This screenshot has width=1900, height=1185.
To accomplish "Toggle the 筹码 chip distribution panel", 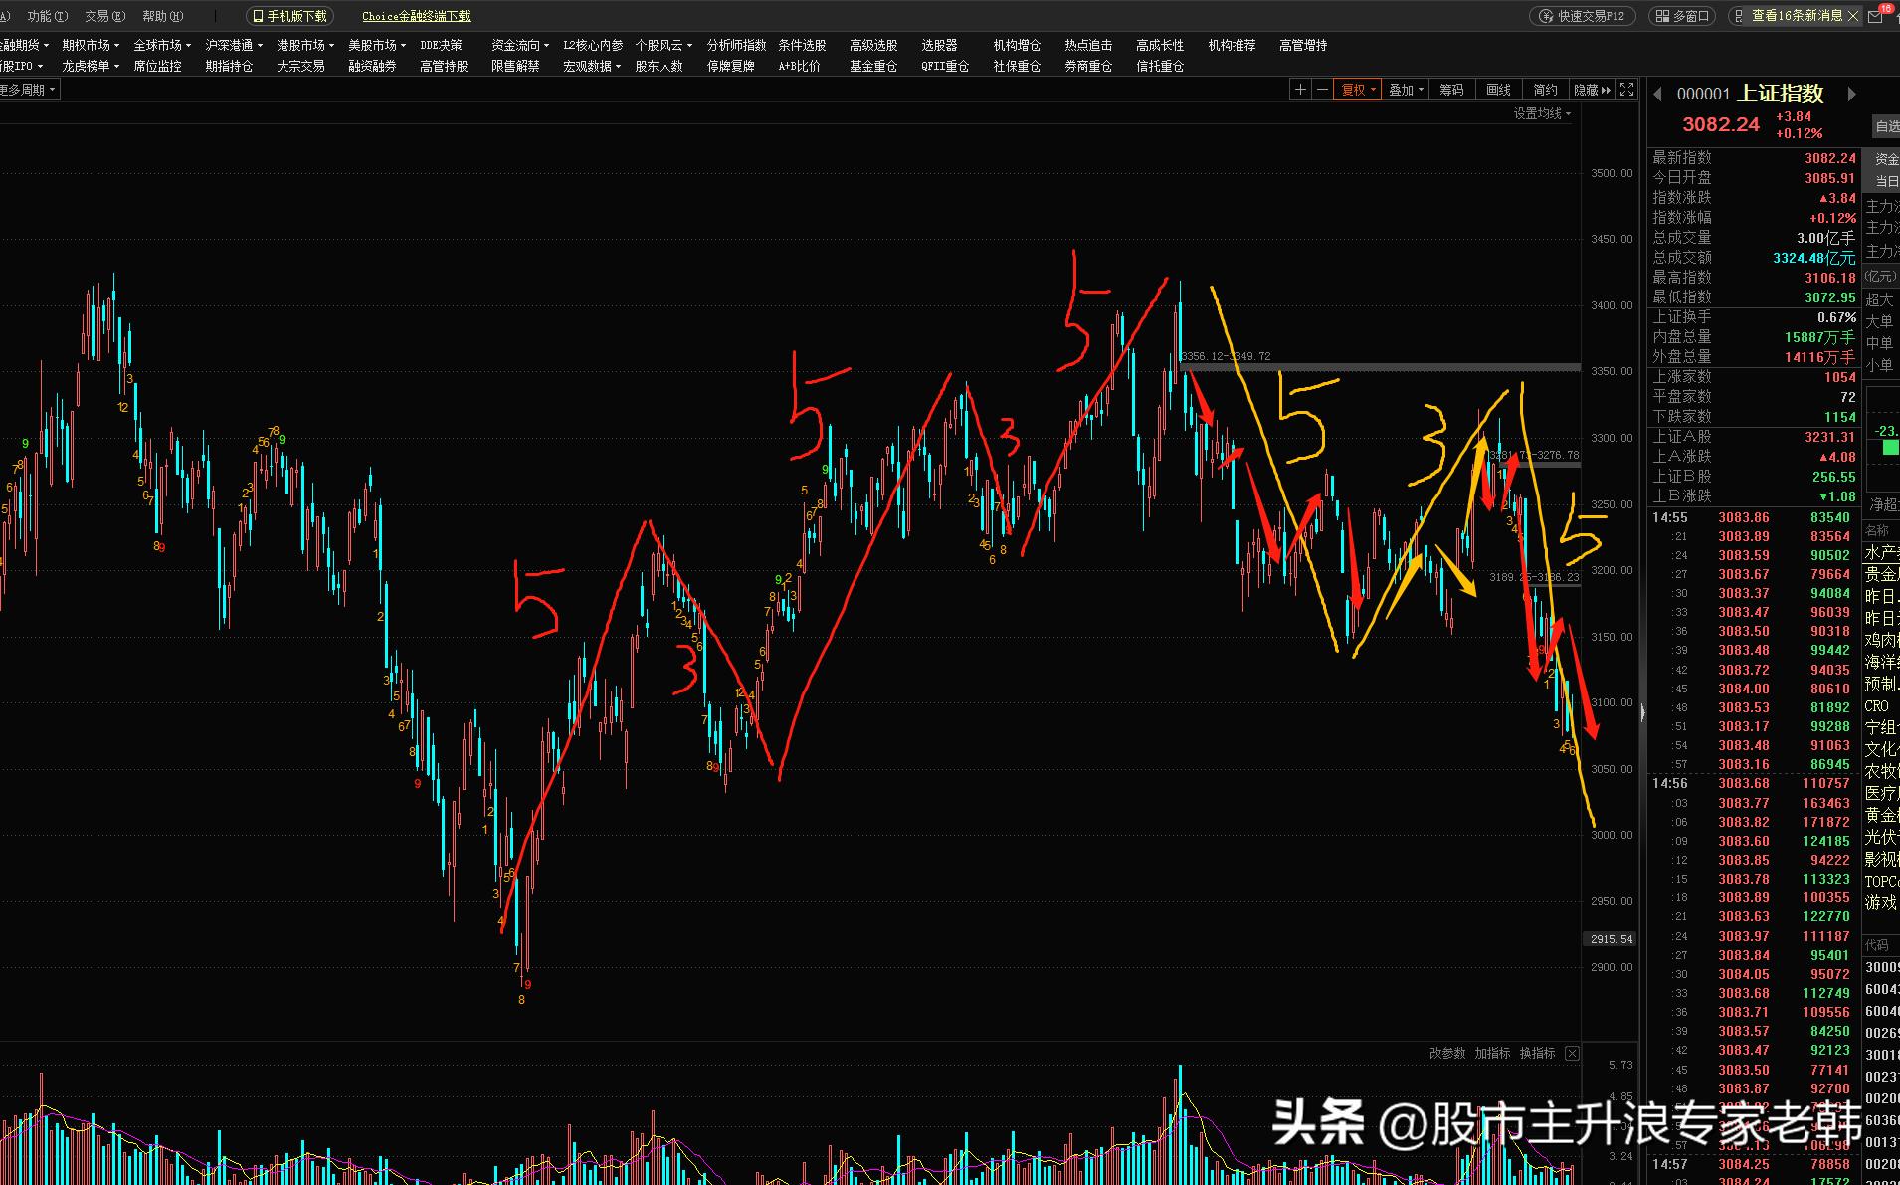I will tap(1451, 90).
